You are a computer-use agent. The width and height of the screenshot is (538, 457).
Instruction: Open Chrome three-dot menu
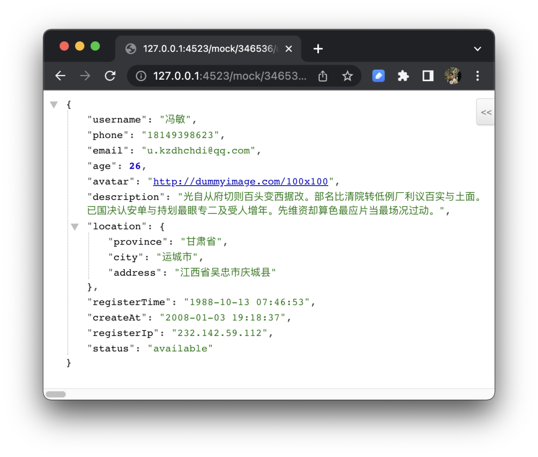pyautogui.click(x=477, y=76)
